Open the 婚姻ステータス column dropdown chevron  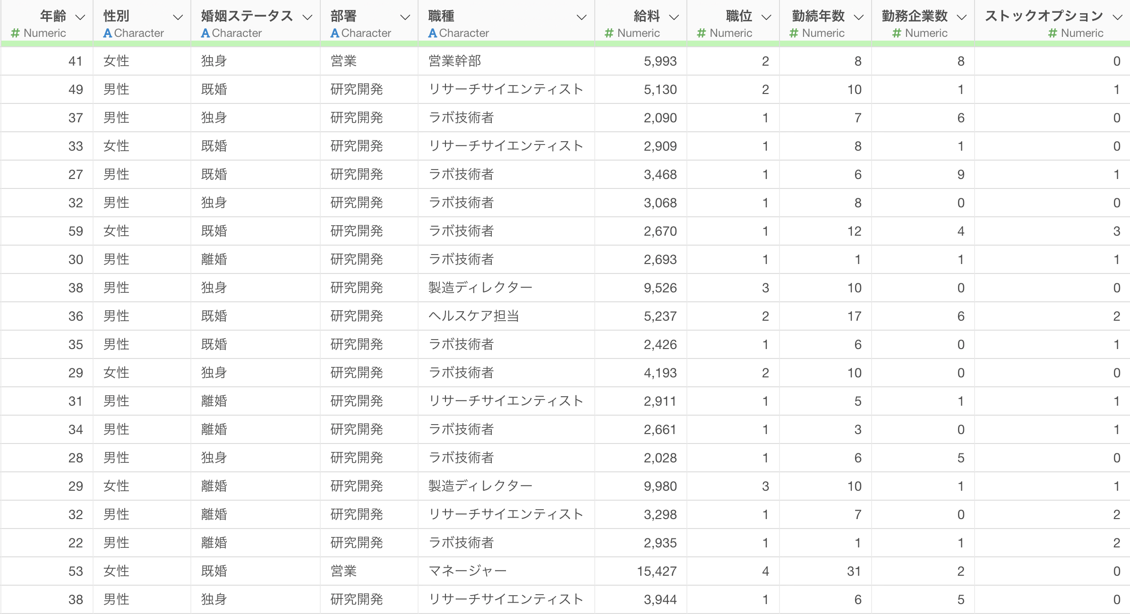pyautogui.click(x=308, y=17)
